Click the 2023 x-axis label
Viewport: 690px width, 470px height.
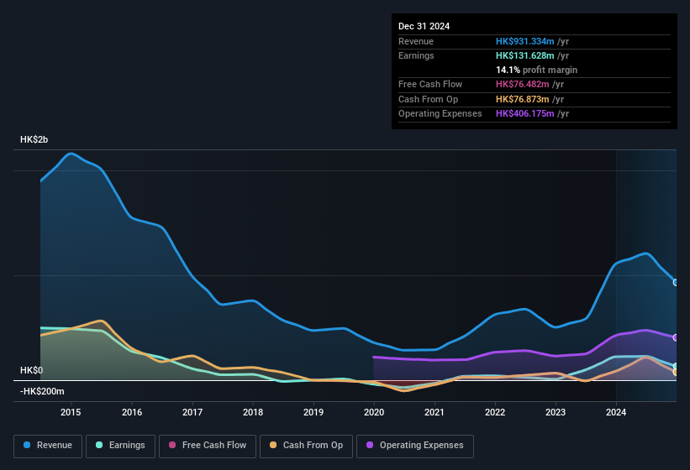(x=556, y=412)
